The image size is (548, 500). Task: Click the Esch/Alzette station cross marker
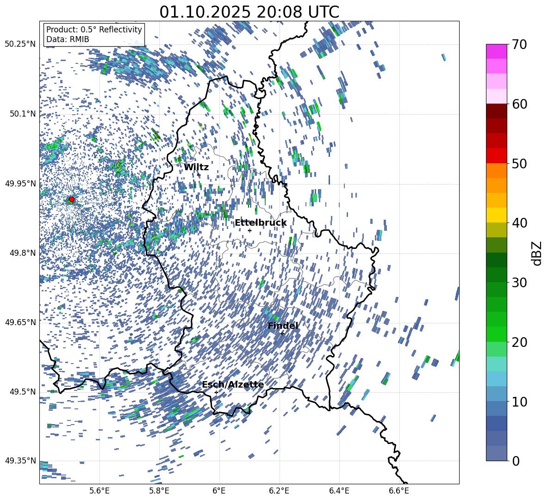pos(216,392)
